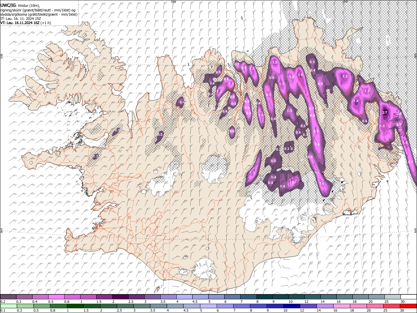Click the 'UWC/IG: Vindur (10m)' title line
The width and height of the screenshot is (417, 313).
coord(20,5)
